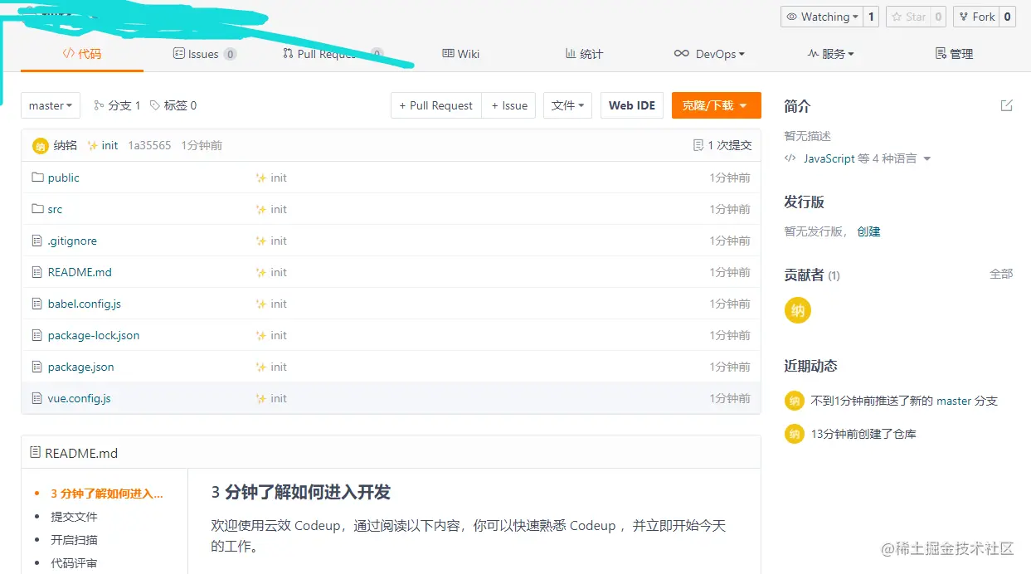This screenshot has height=574, width=1031.
Task: Expand the DevOps menu
Action: (709, 54)
